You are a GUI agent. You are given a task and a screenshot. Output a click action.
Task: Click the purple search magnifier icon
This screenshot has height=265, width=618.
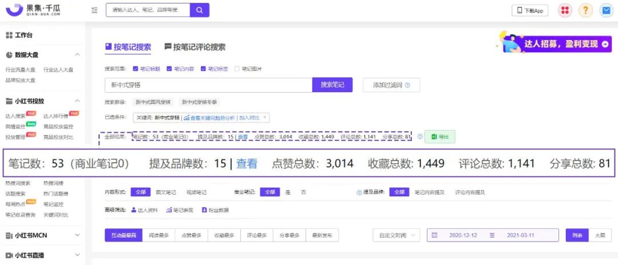click(x=200, y=10)
